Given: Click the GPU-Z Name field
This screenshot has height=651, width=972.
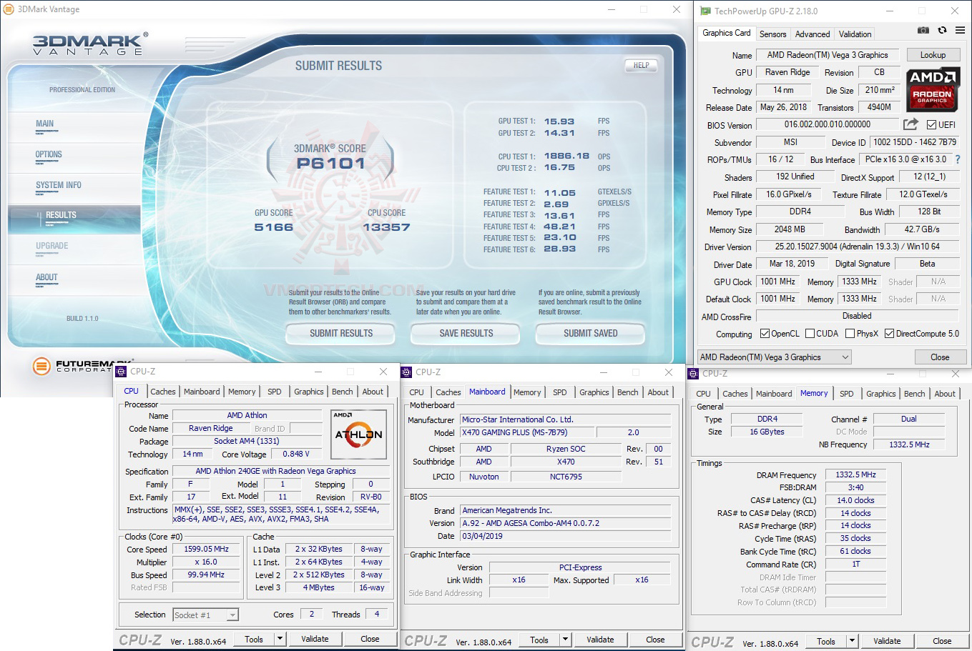Looking at the screenshot, I should pyautogui.click(x=828, y=55).
